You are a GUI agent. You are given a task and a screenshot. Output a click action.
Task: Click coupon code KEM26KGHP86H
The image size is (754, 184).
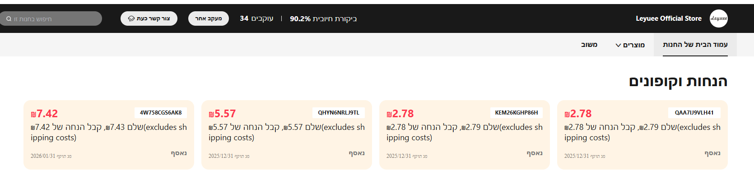point(517,113)
